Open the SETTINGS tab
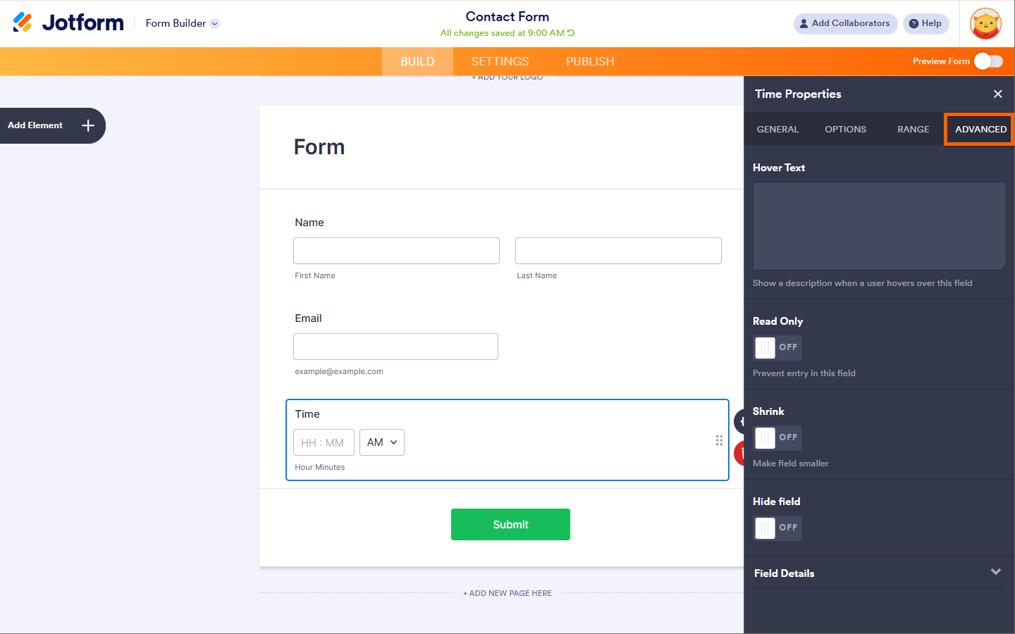Viewport: 1015px width, 634px height. 500,61
